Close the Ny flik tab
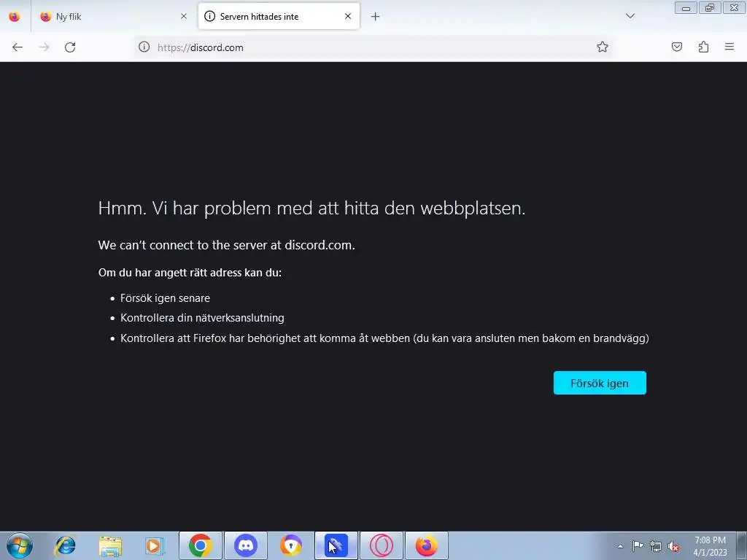 (183, 17)
